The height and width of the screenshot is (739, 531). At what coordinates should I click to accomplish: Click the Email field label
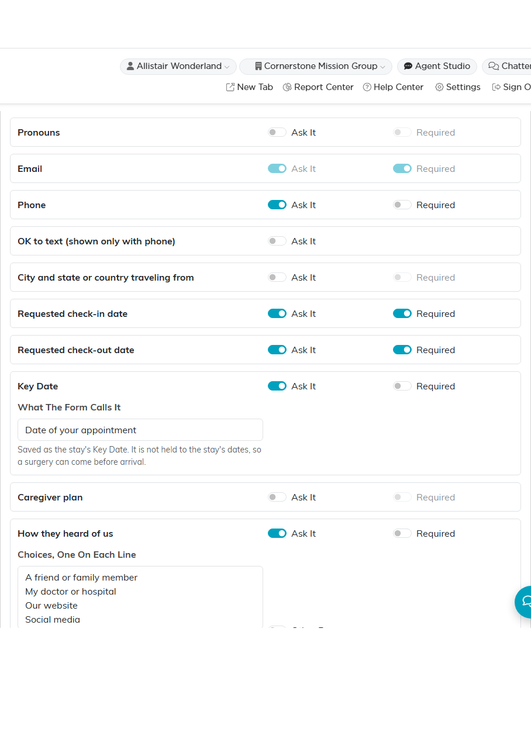[x=30, y=169]
